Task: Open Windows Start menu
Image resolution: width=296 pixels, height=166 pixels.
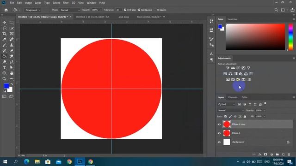Action: pos(5,162)
